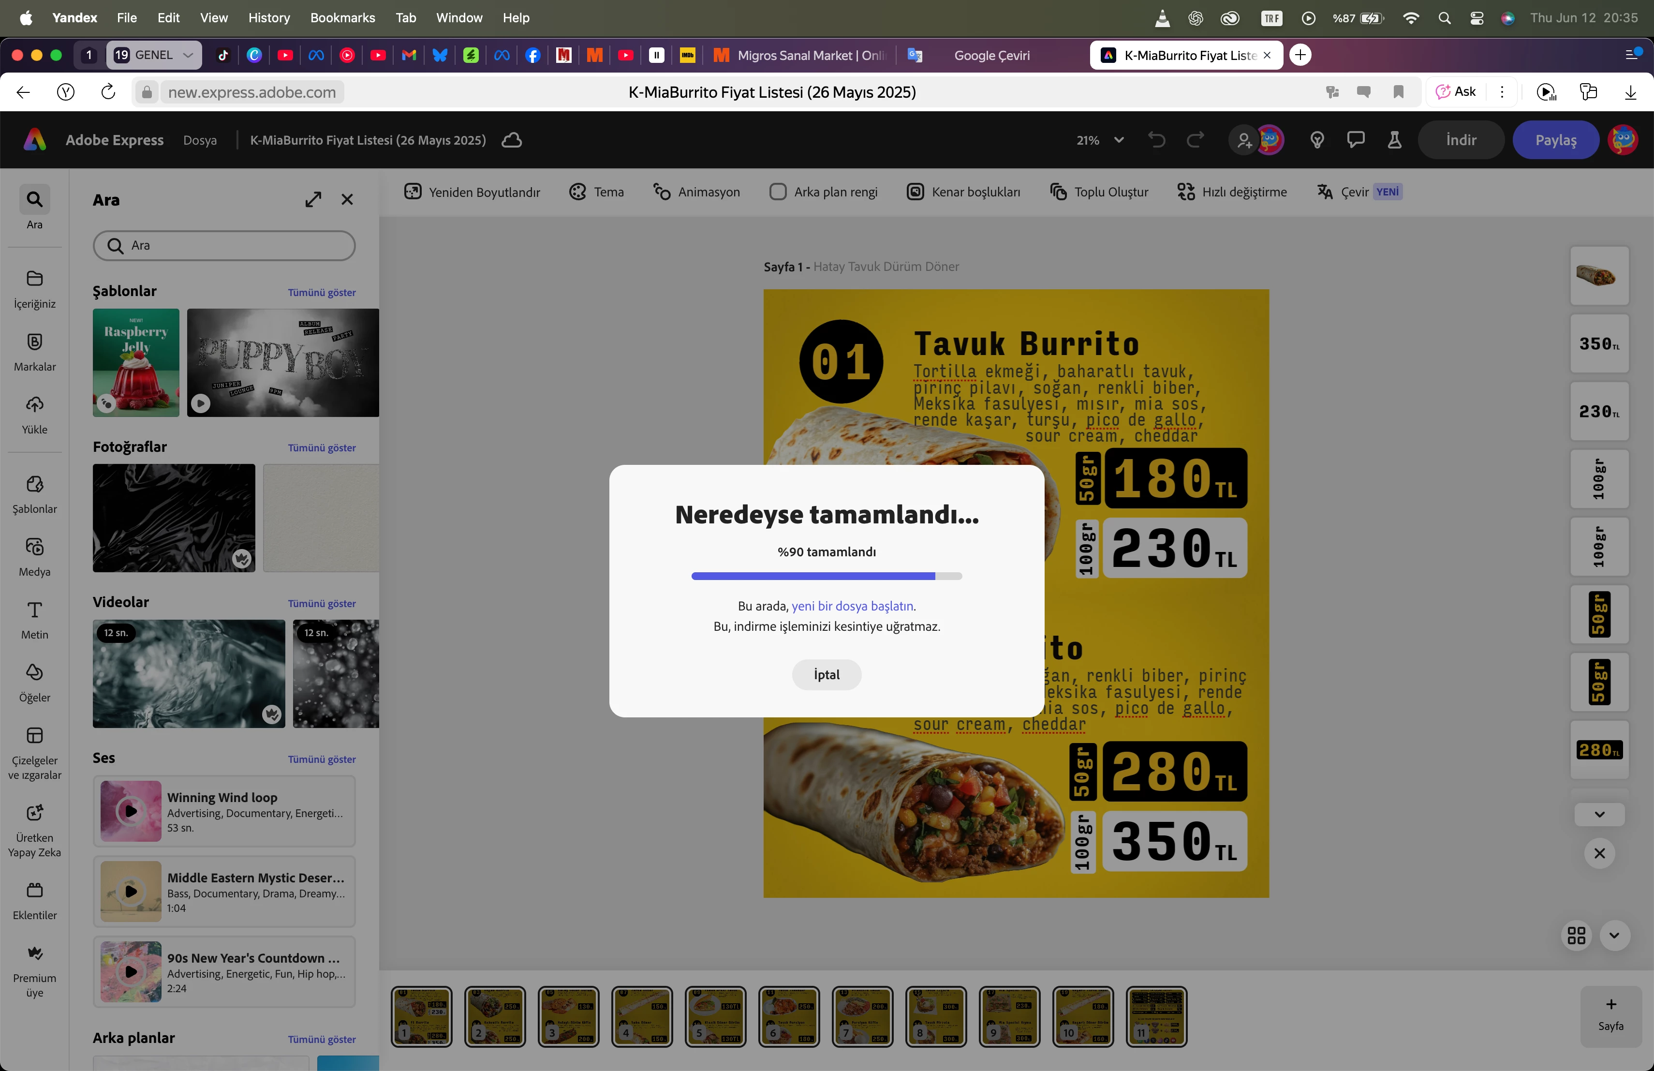Expand the Ara search panel
Image resolution: width=1654 pixels, height=1071 pixels.
(x=313, y=199)
